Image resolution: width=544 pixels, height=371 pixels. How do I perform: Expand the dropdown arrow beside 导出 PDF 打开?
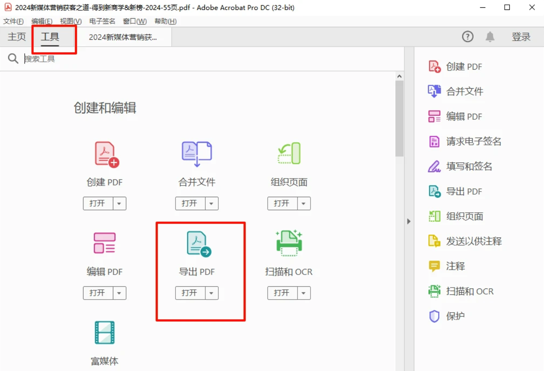211,293
